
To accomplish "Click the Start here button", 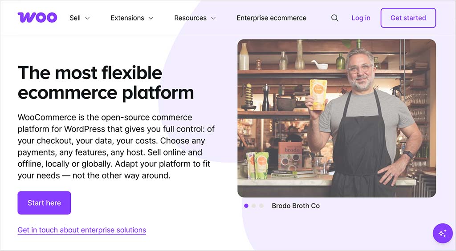I will 44,203.
